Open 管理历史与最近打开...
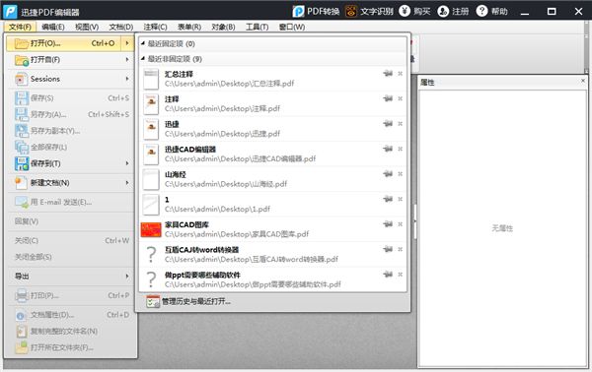This screenshot has height=372, width=592. coord(188,301)
